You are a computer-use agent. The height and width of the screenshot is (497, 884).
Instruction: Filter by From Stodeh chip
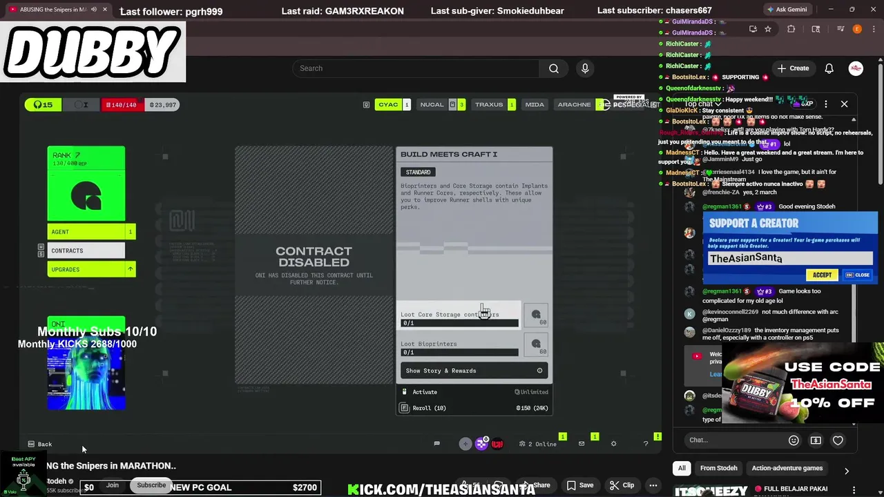(718, 468)
